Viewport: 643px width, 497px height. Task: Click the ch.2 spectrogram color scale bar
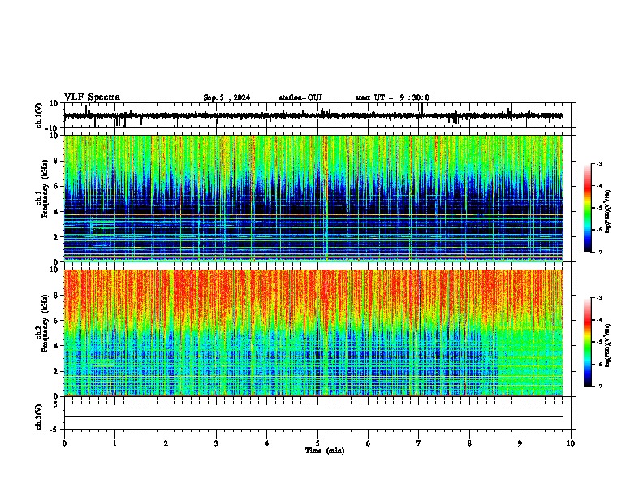(x=587, y=342)
